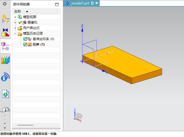This screenshot has width=184, height=137.
Task: Uncheck the 基准坐标系 (0) checkbox
Action: tap(25, 39)
